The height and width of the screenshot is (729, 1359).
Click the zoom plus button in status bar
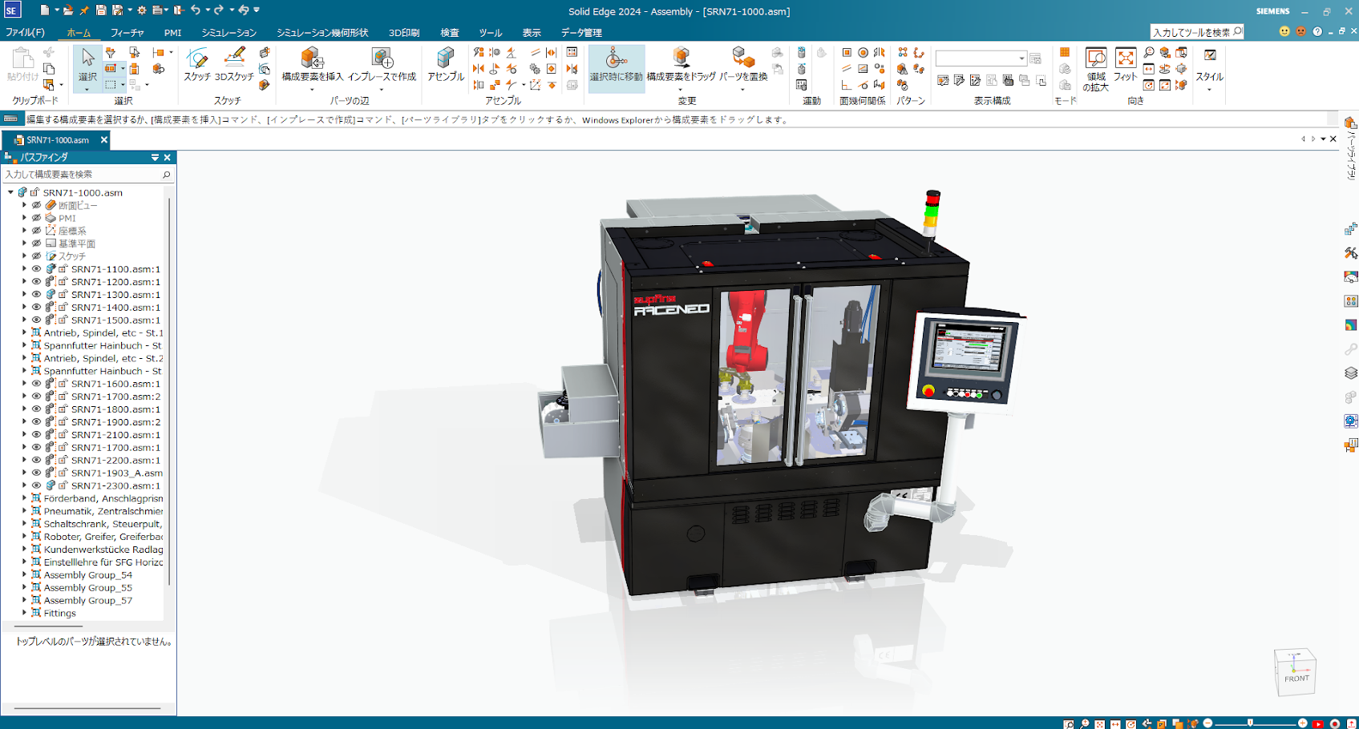point(1302,723)
